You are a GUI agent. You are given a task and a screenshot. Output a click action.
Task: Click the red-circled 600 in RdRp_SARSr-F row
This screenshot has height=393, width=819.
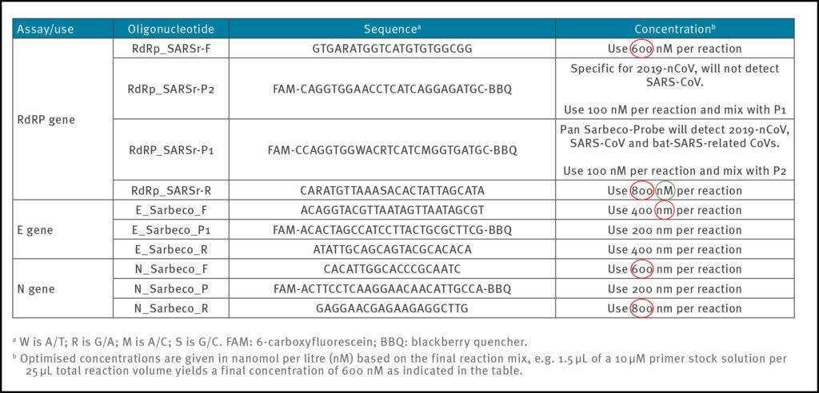click(642, 48)
